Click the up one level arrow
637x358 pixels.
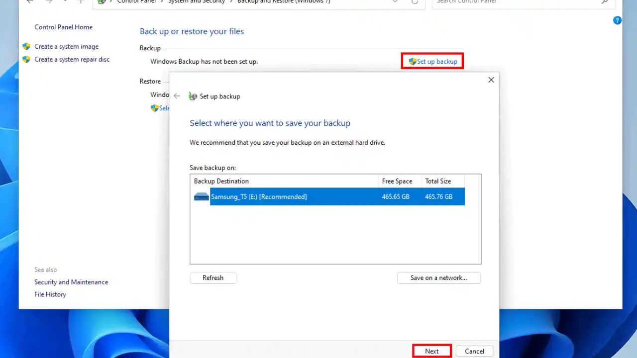coord(80,2)
